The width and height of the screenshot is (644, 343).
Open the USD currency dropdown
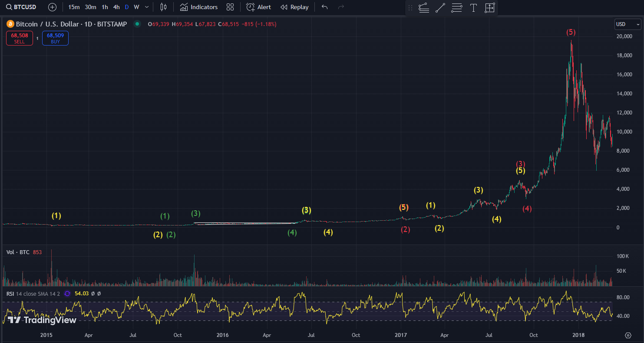click(x=627, y=24)
